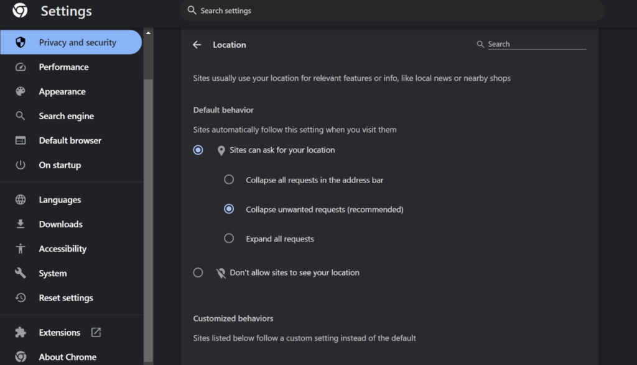Open Extensions in a new tab

[x=60, y=332]
